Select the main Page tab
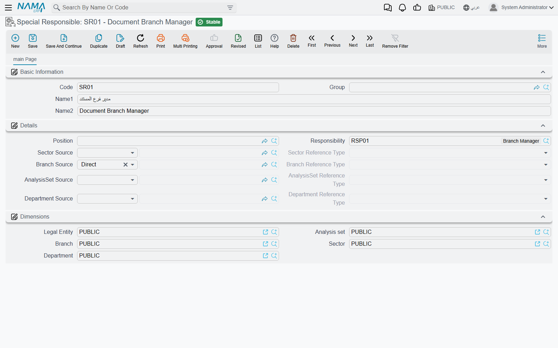The height and width of the screenshot is (348, 558). coord(25,59)
